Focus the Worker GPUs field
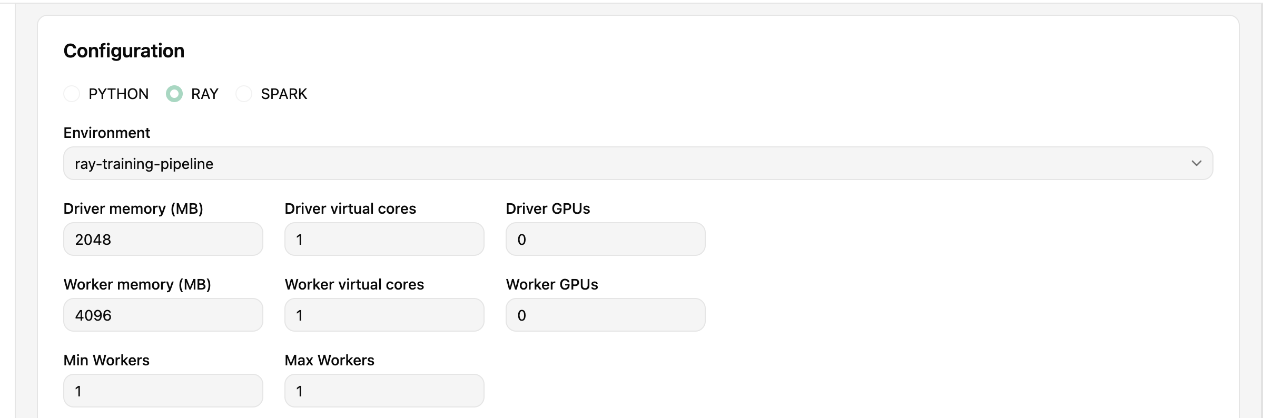The width and height of the screenshot is (1263, 418). tap(606, 315)
